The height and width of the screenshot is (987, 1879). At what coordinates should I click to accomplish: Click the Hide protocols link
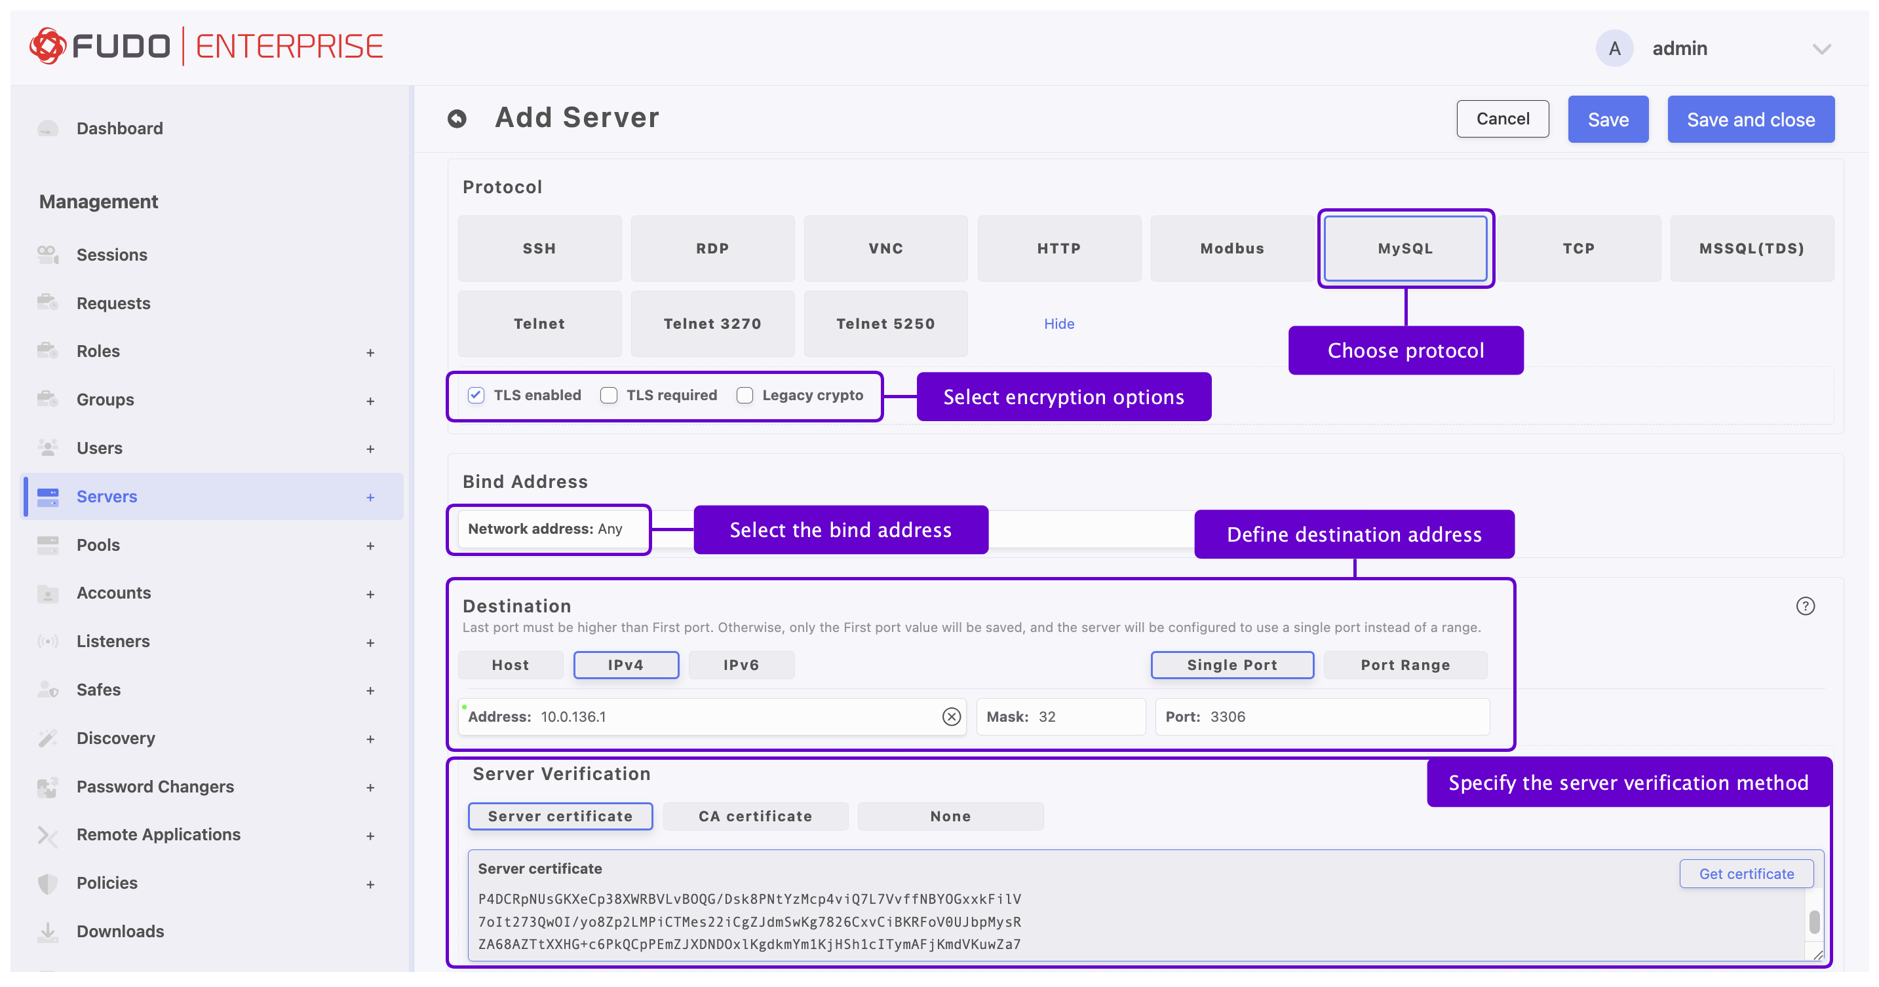click(1058, 324)
